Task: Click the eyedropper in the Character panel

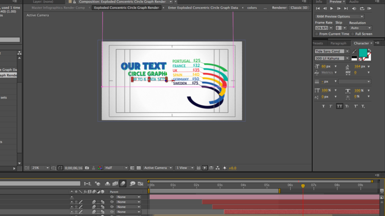Action: point(354,51)
